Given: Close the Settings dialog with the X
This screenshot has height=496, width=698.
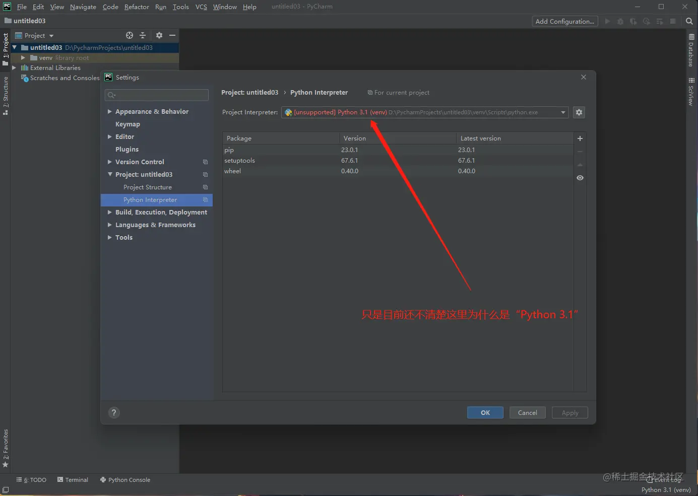Looking at the screenshot, I should point(584,77).
